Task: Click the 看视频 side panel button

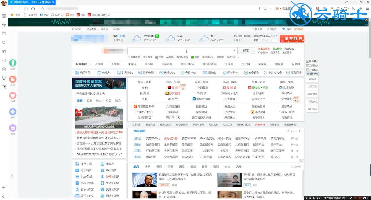Action: [x=312, y=79]
